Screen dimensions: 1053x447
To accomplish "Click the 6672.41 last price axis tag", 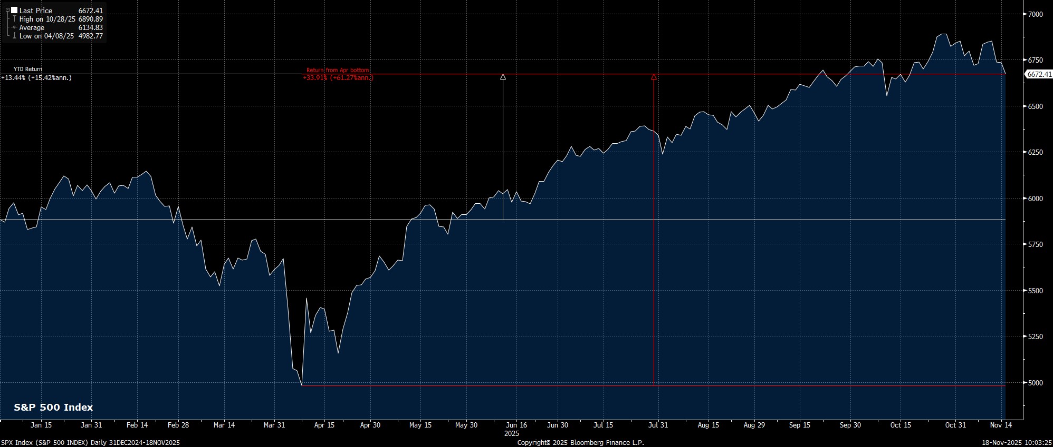I will 1038,75.
